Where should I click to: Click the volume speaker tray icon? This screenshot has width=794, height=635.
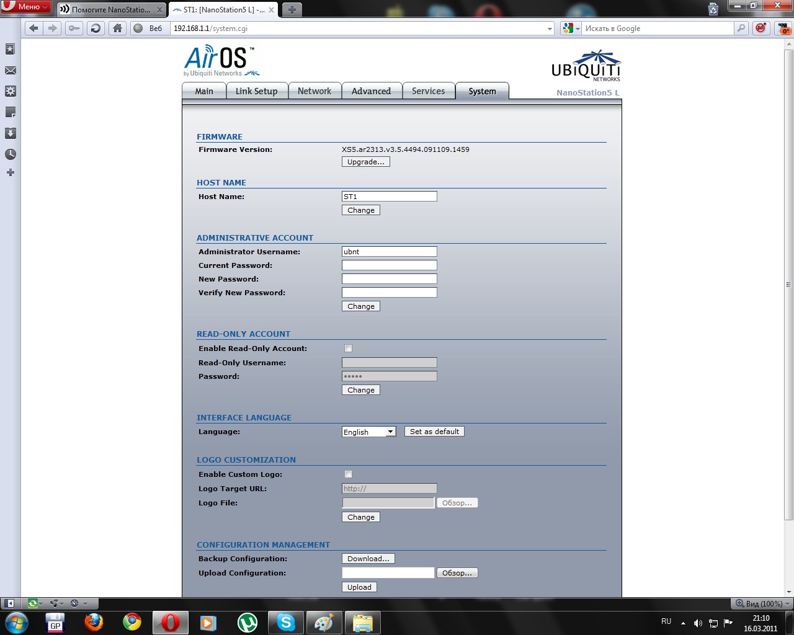point(698,623)
